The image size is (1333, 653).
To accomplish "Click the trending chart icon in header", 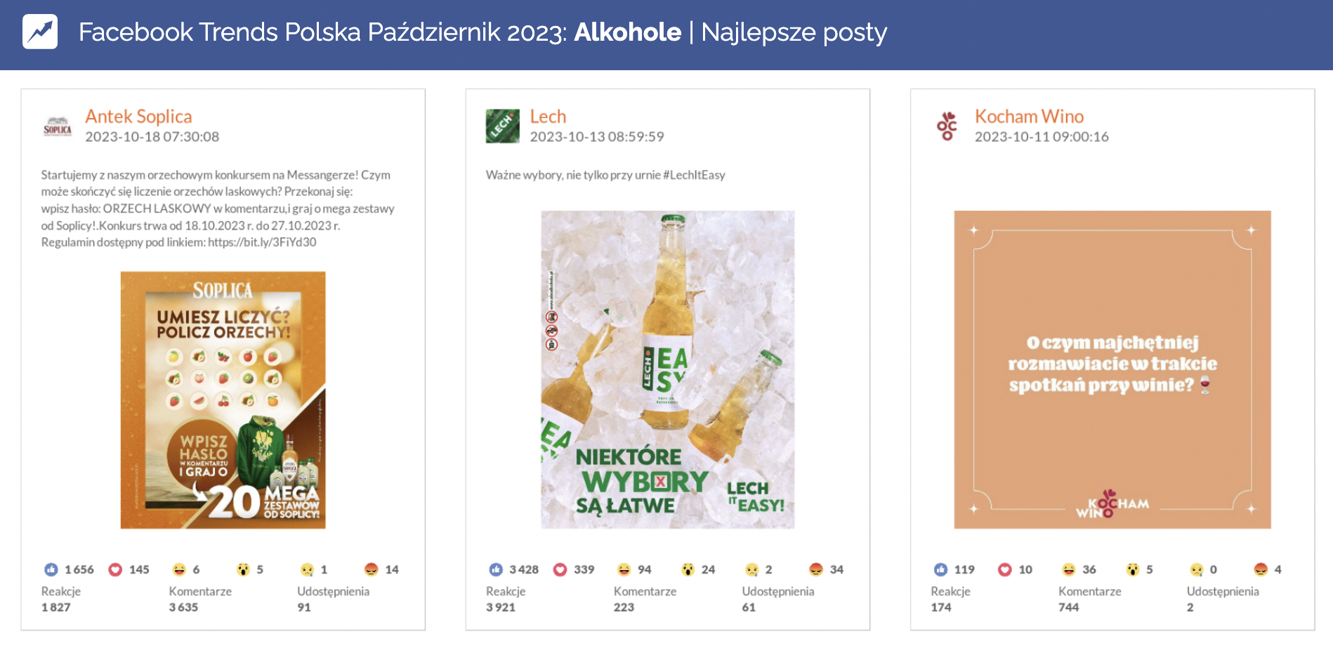I will (x=40, y=32).
